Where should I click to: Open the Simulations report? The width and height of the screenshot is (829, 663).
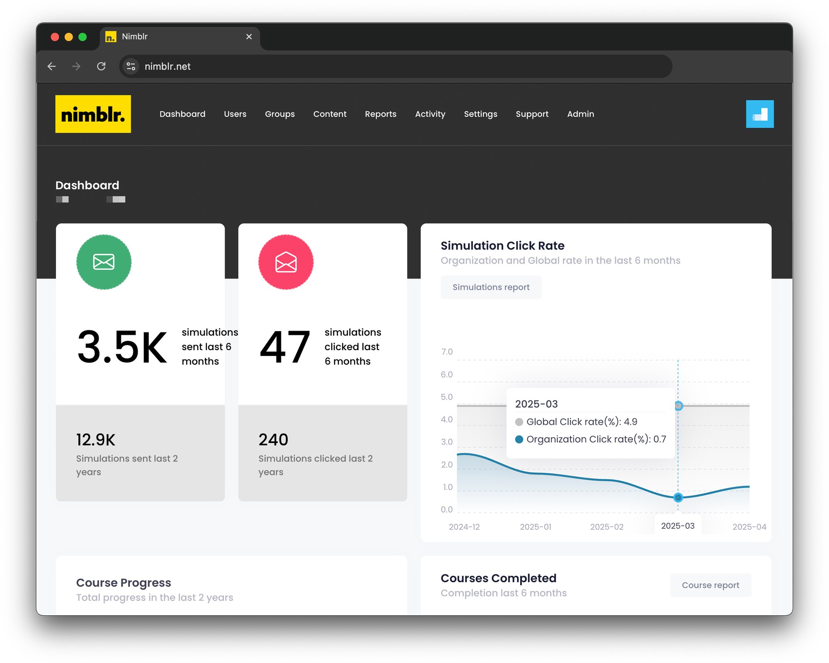pyautogui.click(x=491, y=287)
